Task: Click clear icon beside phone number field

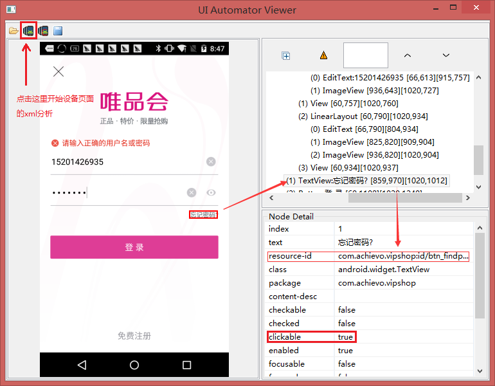Action: (211, 161)
